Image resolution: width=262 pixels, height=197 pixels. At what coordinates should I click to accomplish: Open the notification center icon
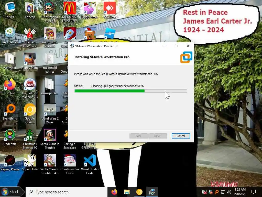pos(254,192)
